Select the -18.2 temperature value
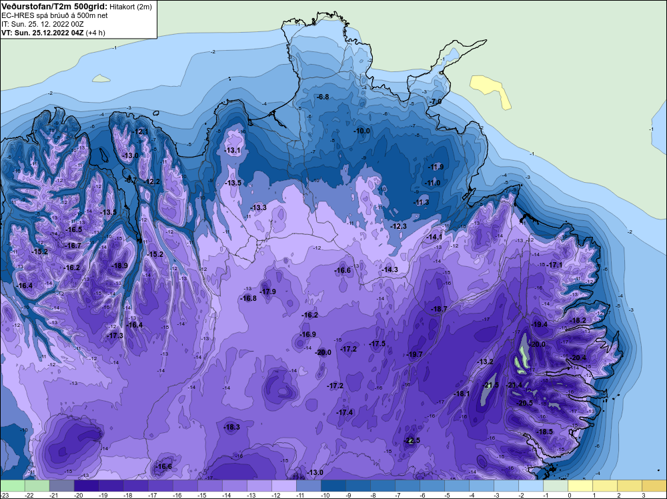 (x=578, y=320)
